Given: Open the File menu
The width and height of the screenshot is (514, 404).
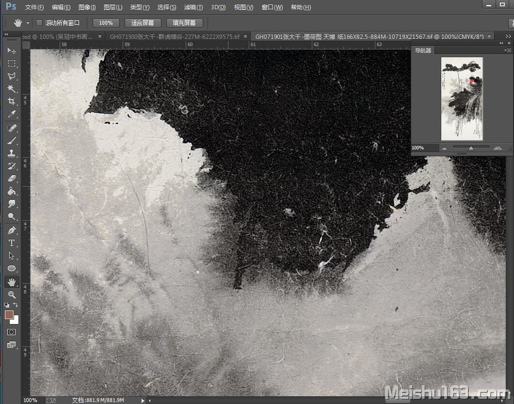Looking at the screenshot, I should (34, 7).
